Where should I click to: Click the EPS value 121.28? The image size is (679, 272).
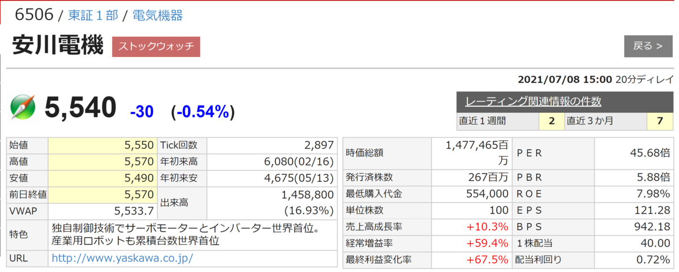[x=654, y=210]
